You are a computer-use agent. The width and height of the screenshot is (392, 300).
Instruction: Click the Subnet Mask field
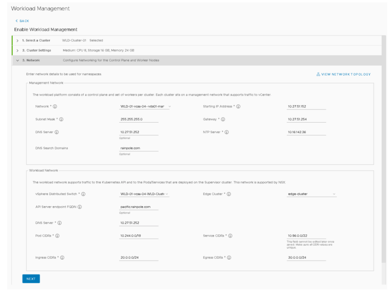pyautogui.click(x=139, y=120)
